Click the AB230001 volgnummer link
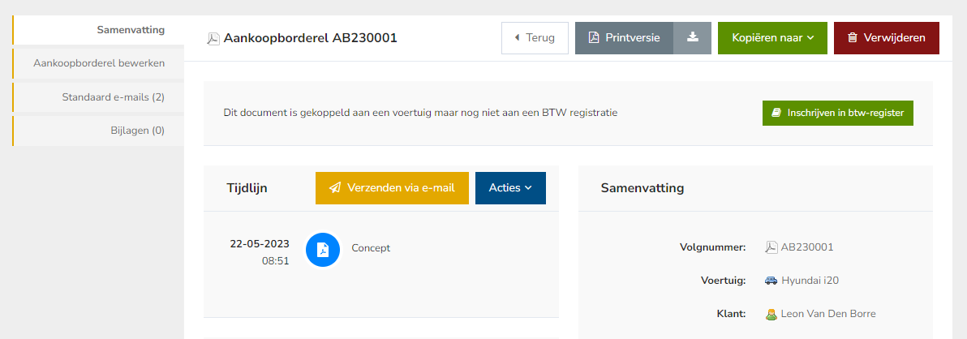The height and width of the screenshot is (339, 967). 806,247
